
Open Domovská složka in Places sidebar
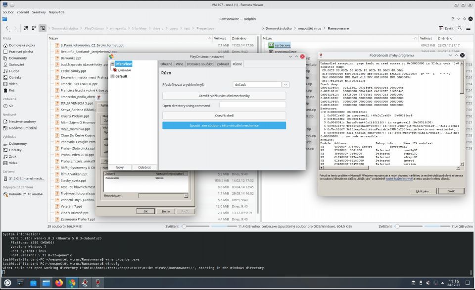pyautogui.click(x=22, y=45)
